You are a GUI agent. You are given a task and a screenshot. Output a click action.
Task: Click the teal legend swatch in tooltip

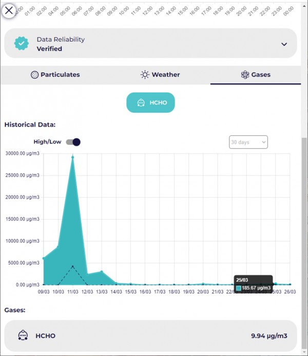tap(239, 288)
